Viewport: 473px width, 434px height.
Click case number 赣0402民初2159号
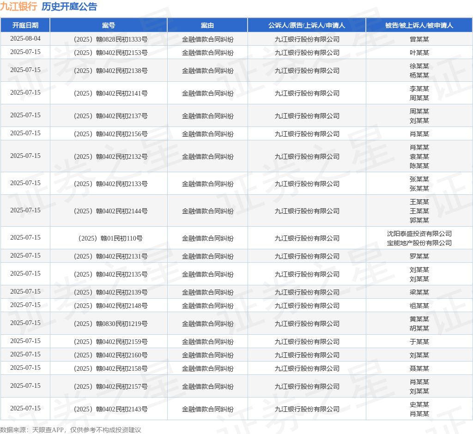coord(111,342)
